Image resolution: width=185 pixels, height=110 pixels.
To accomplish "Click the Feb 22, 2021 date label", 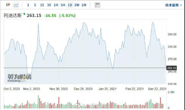I will (x=134, y=89).
